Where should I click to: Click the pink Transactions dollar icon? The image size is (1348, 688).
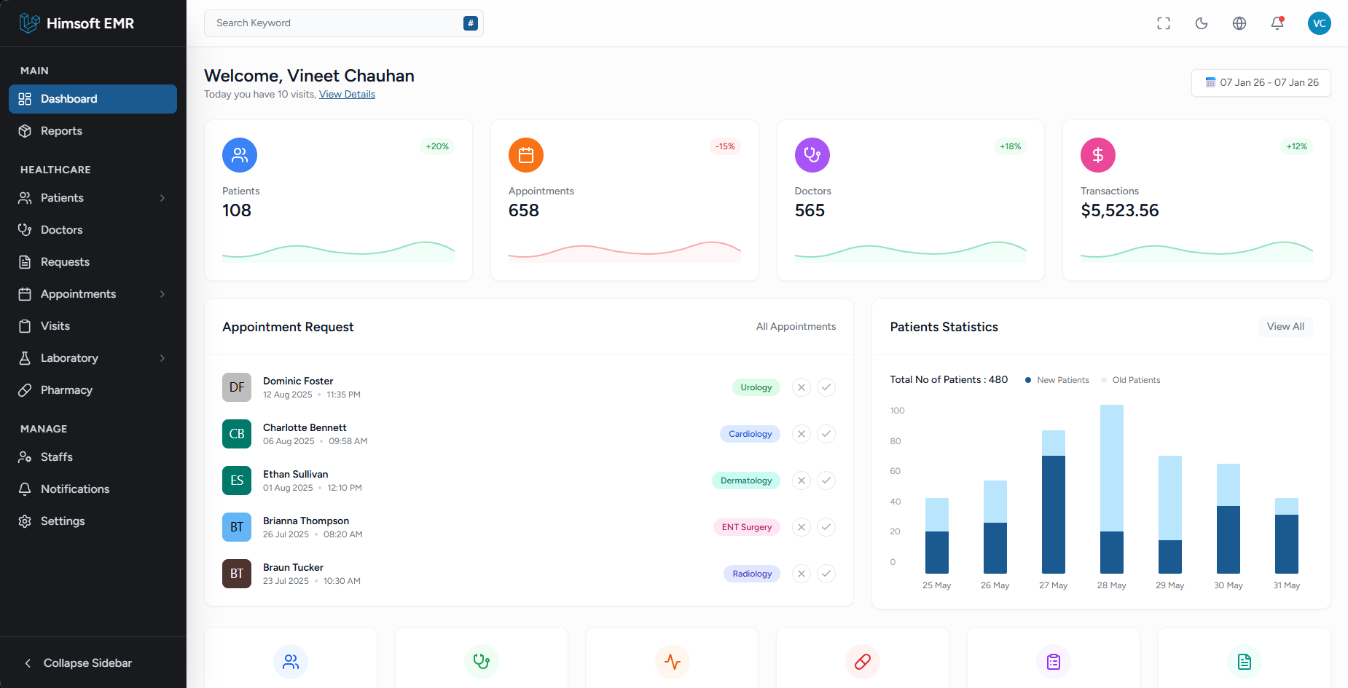click(x=1098, y=155)
